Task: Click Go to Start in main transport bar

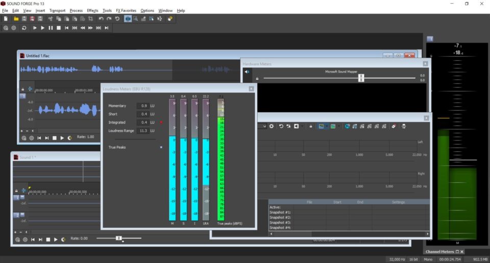Action: 66,28
